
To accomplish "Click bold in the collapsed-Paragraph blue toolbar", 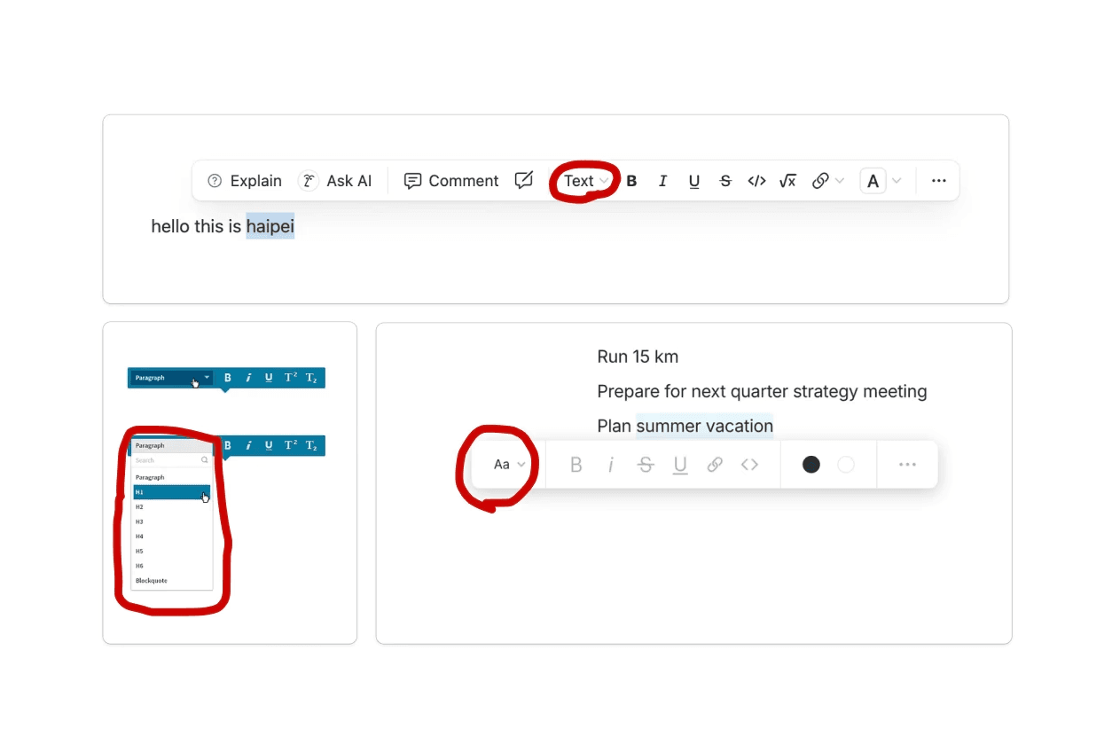I will [x=228, y=378].
